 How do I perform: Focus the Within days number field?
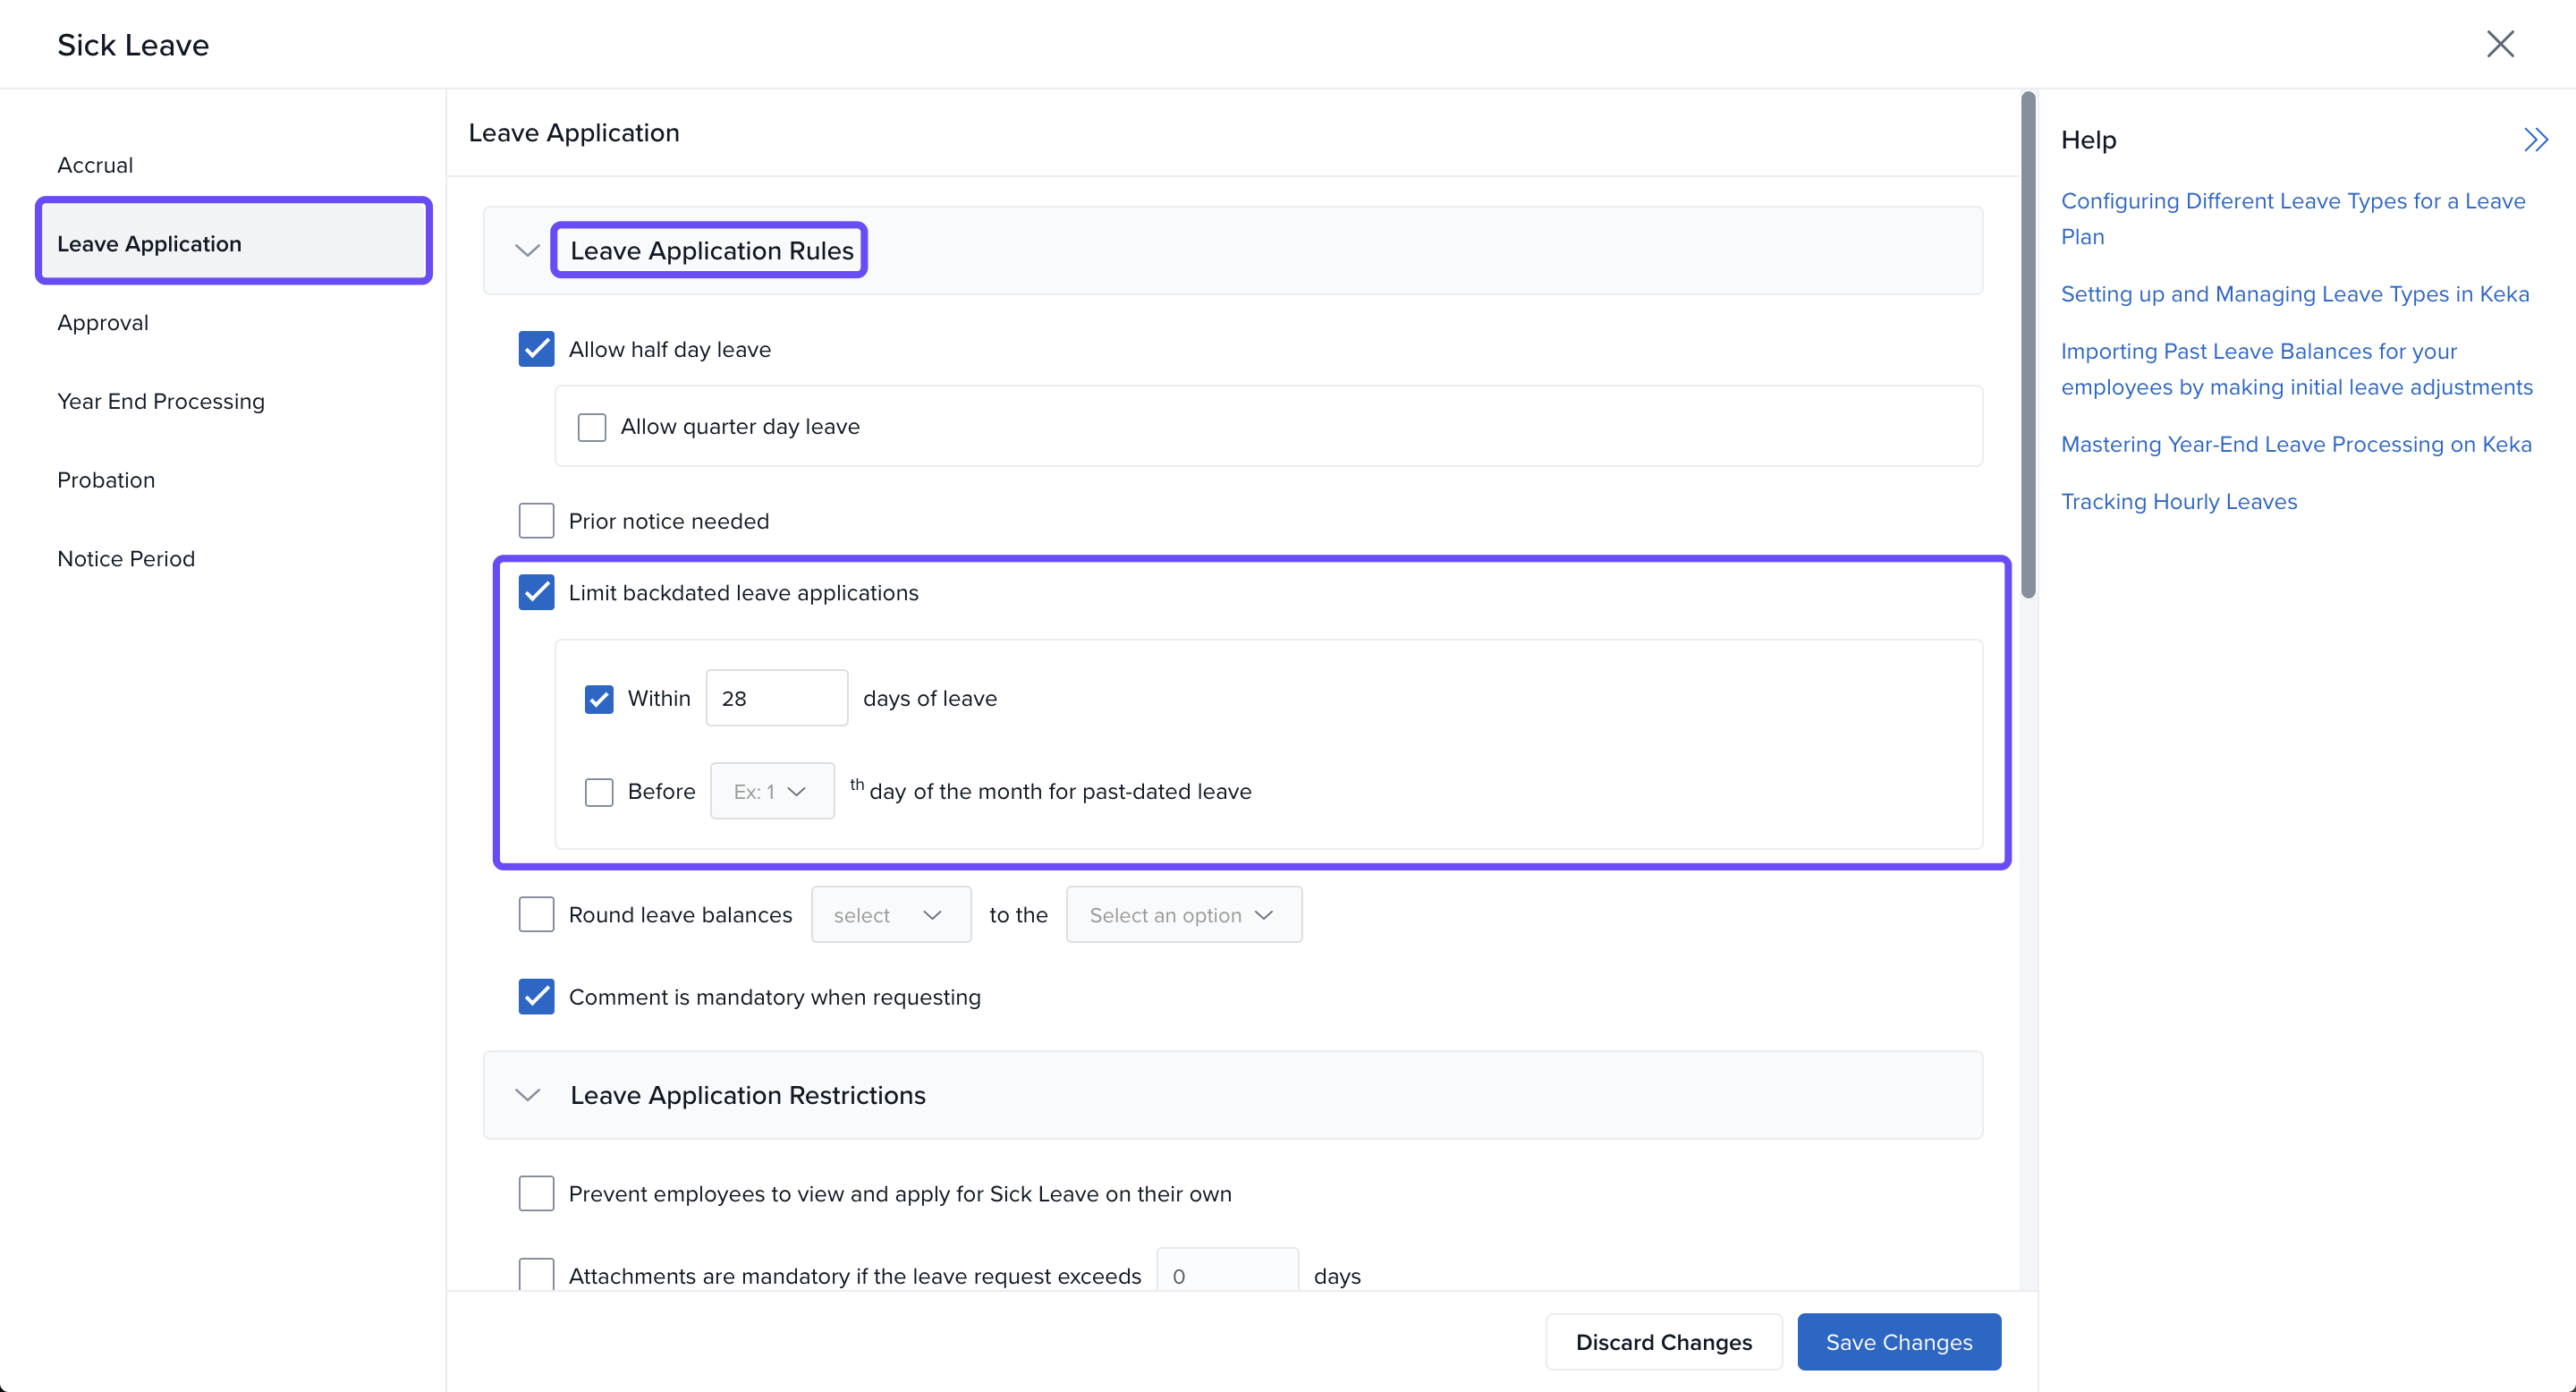pyautogui.click(x=776, y=698)
